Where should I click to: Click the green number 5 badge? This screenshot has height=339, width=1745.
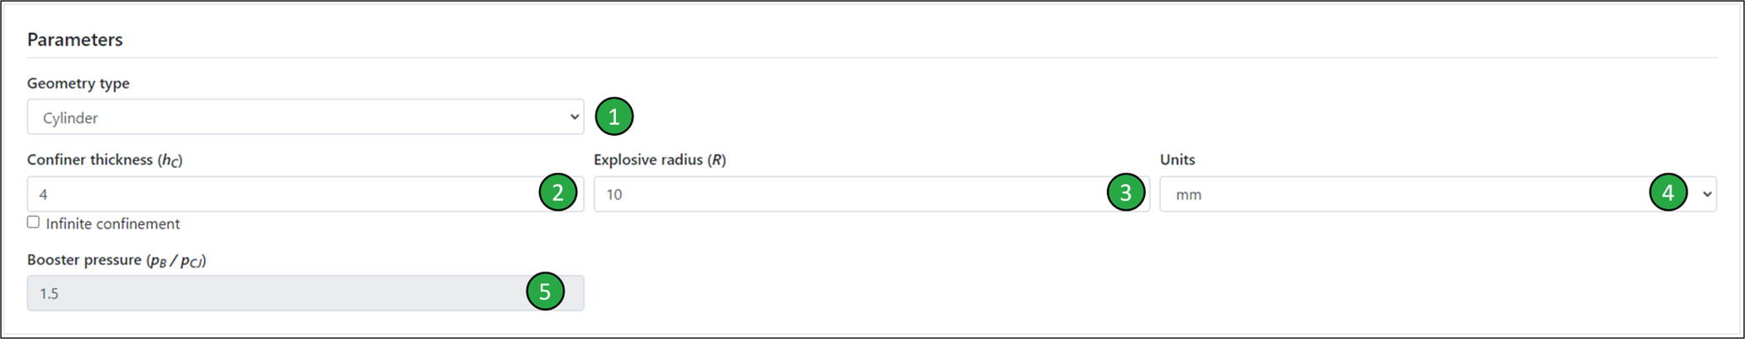click(545, 293)
